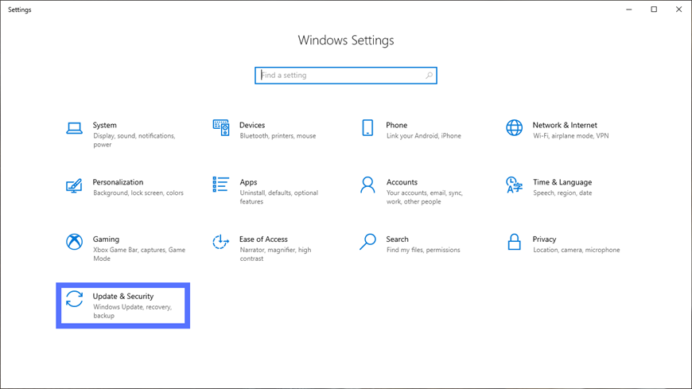
Task: Click the Devices keyboard and speaker icon
Action: [220, 127]
